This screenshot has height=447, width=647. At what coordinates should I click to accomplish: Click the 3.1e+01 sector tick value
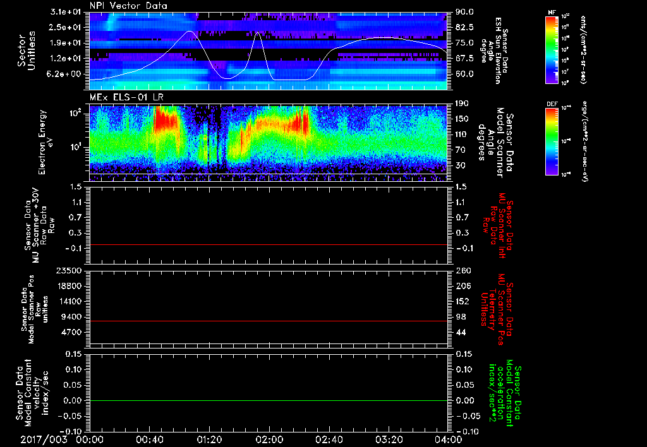tap(65, 12)
